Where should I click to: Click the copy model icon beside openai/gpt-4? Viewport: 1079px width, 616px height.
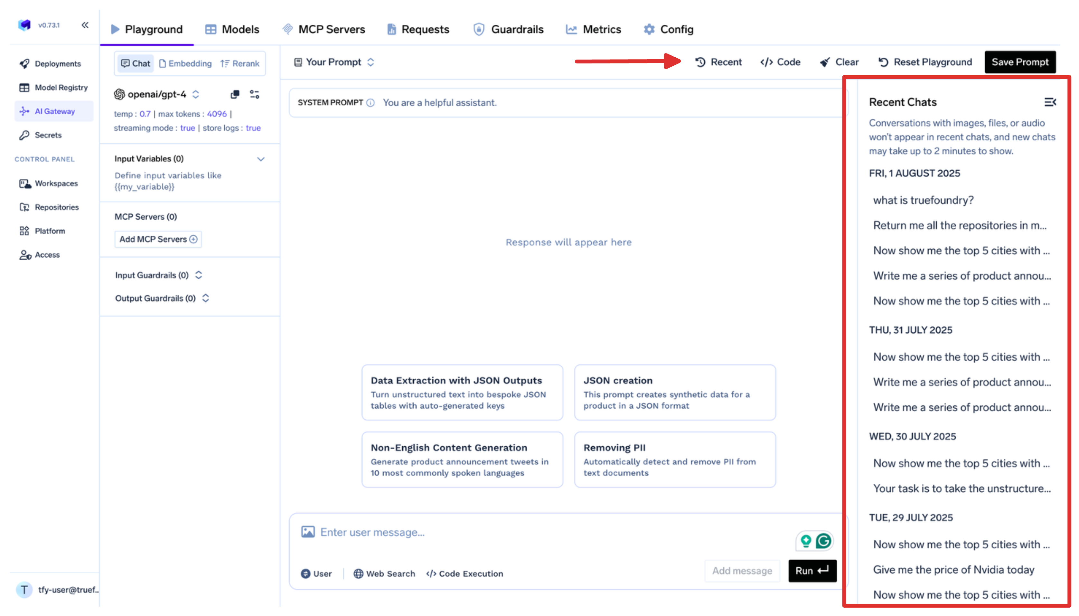(235, 94)
